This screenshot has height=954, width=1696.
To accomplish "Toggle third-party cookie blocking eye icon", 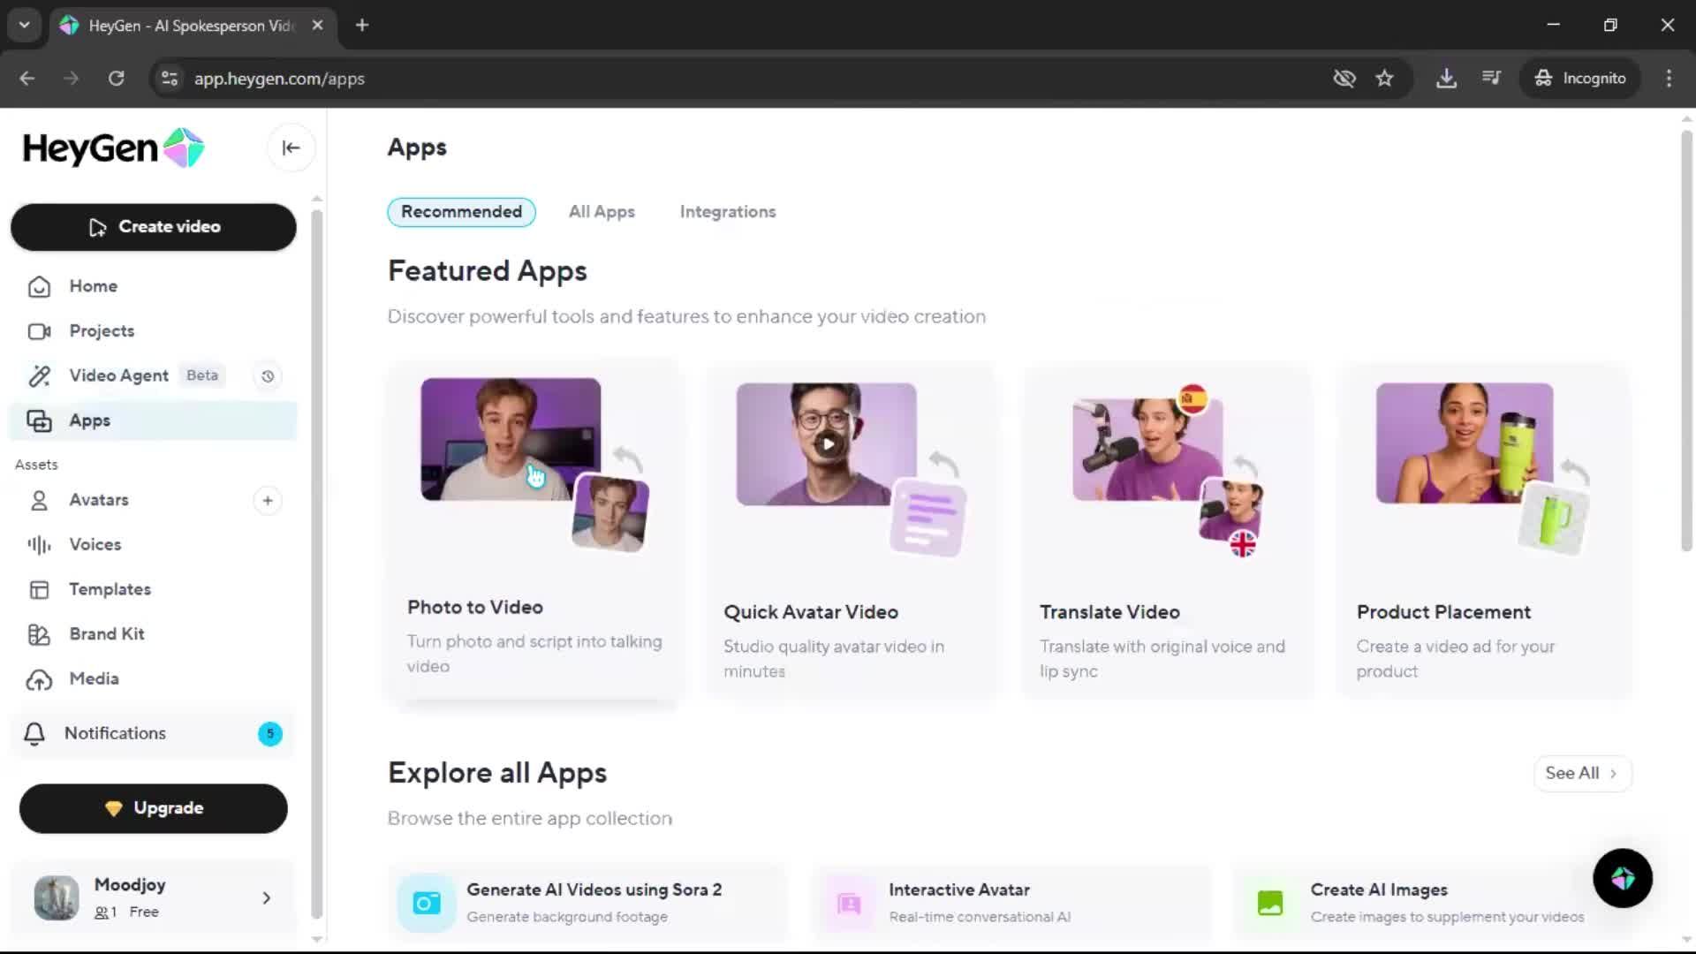I will pos(1344,79).
